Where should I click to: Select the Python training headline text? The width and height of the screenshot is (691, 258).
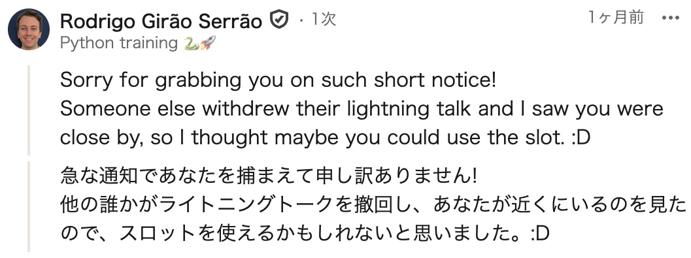(118, 43)
